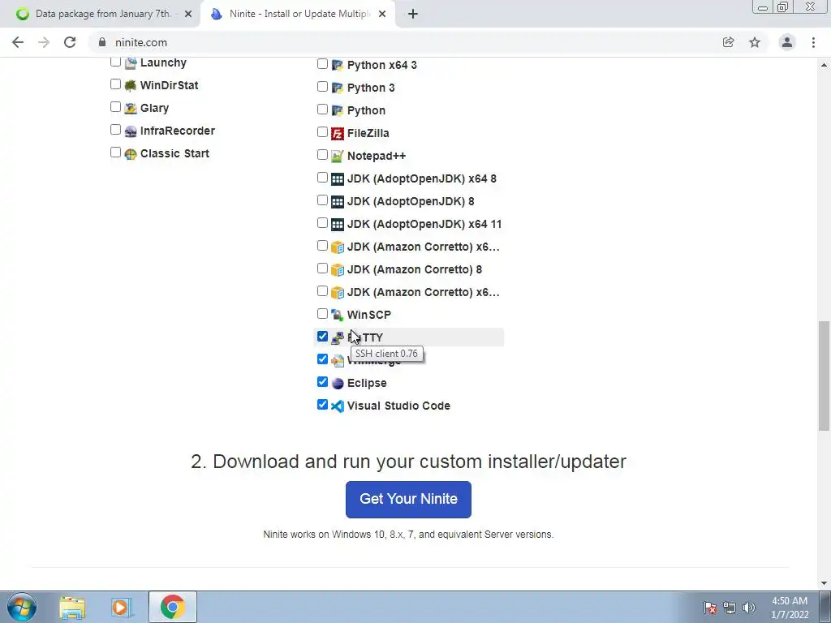Open the volume speaker tray icon
The height and width of the screenshot is (623, 831).
coord(748,608)
